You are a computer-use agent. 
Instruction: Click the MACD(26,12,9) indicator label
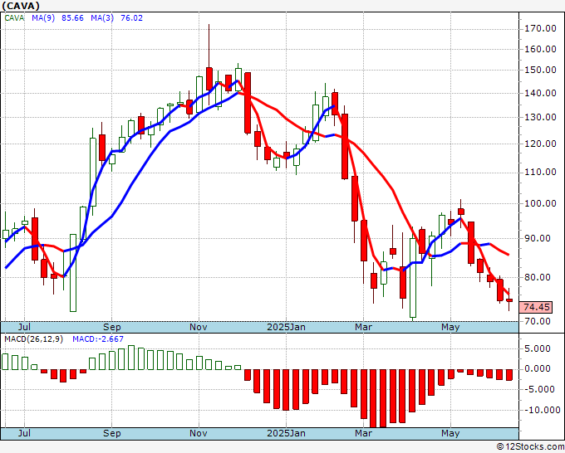[x=33, y=339]
